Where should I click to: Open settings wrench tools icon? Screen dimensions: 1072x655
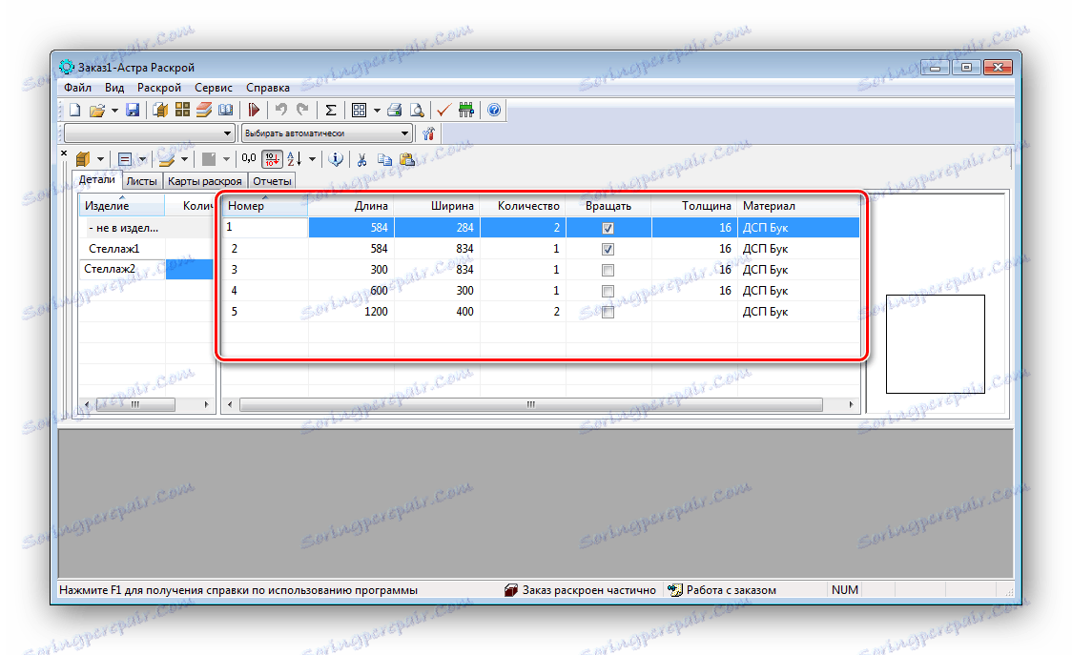click(428, 134)
